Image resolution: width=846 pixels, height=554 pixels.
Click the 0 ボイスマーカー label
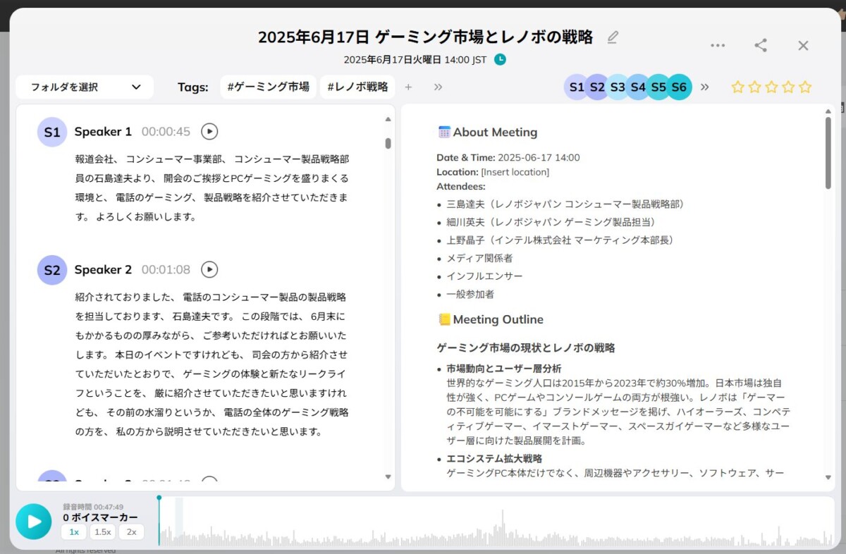100,517
